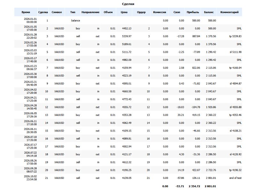Click price cell 4612.32
Screen dimensions: 279x192
click(127, 162)
